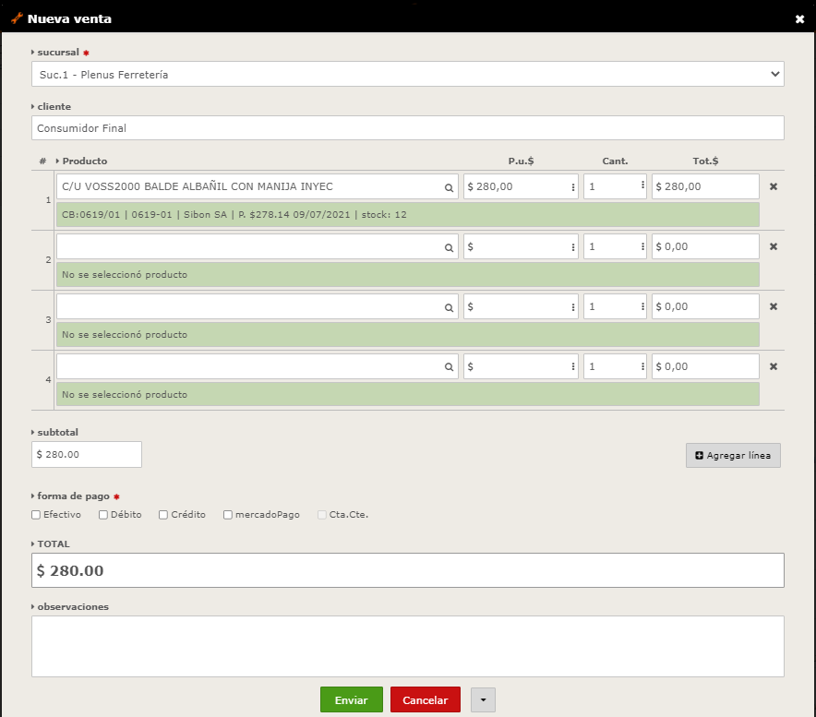Delete product line 3 using its X icon
Viewport: 816px width, 717px height.
coord(774,306)
